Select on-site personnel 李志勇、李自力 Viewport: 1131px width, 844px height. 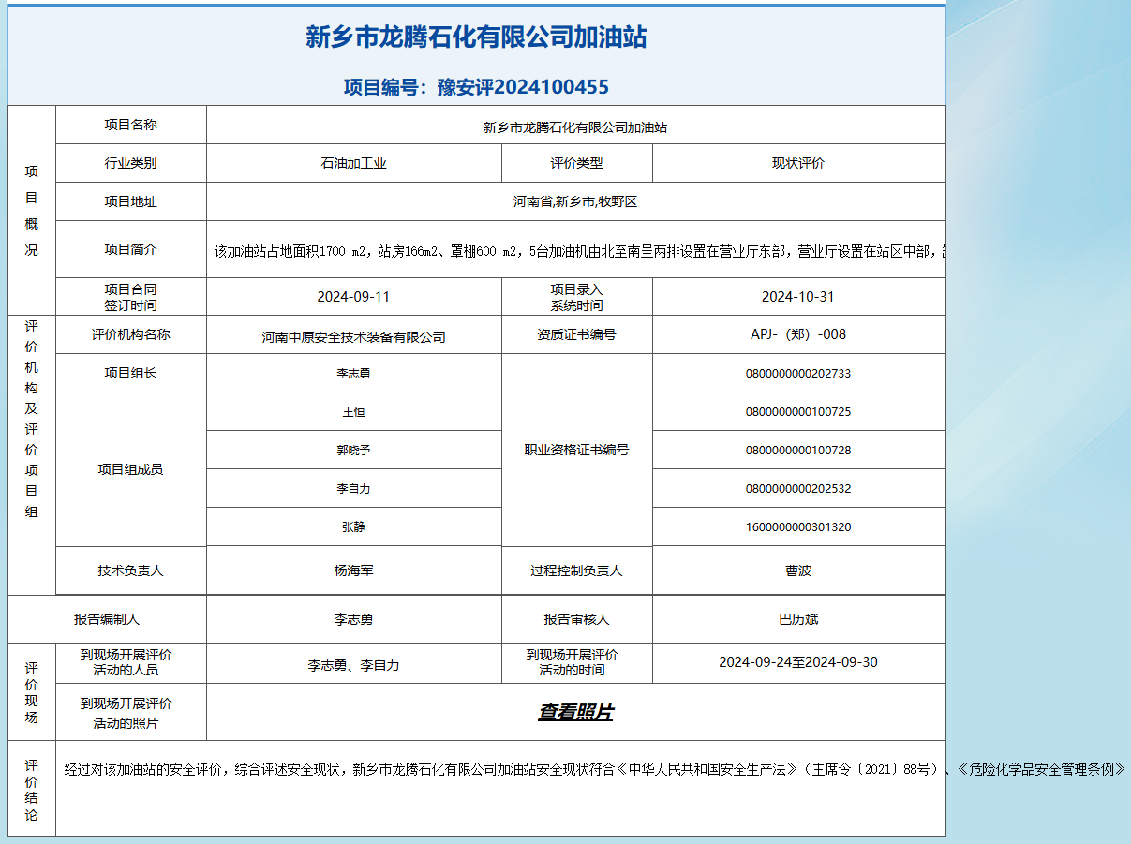[353, 665]
